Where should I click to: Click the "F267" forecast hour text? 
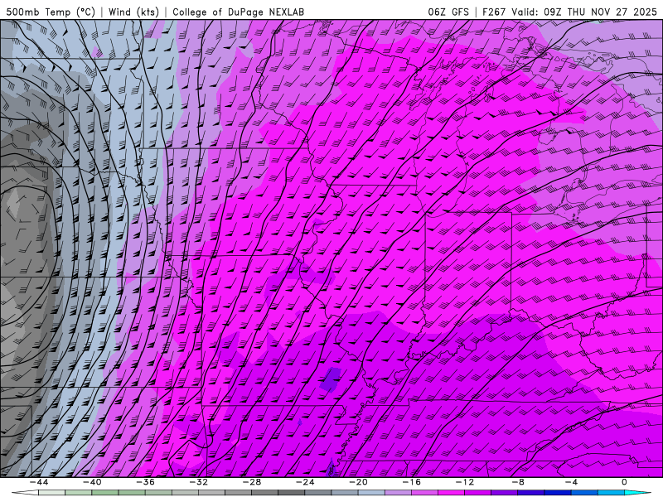point(494,12)
